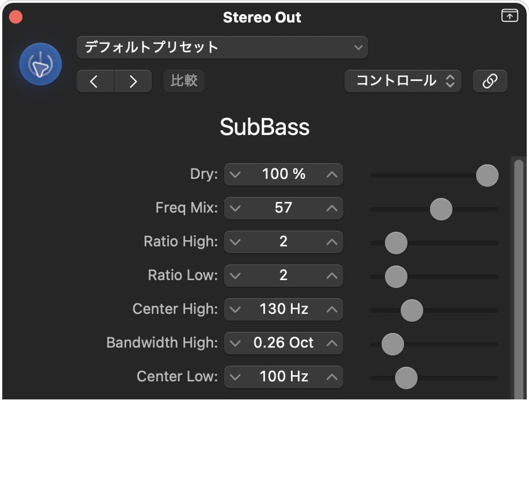The width and height of the screenshot is (529, 486).
Task: Click the link chain icon button
Action: (490, 81)
